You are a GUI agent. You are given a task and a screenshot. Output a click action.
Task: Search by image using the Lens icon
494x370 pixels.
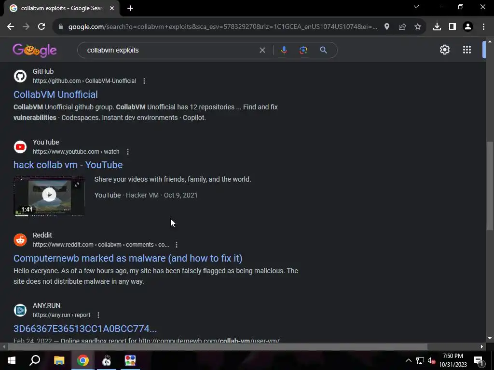coord(303,50)
